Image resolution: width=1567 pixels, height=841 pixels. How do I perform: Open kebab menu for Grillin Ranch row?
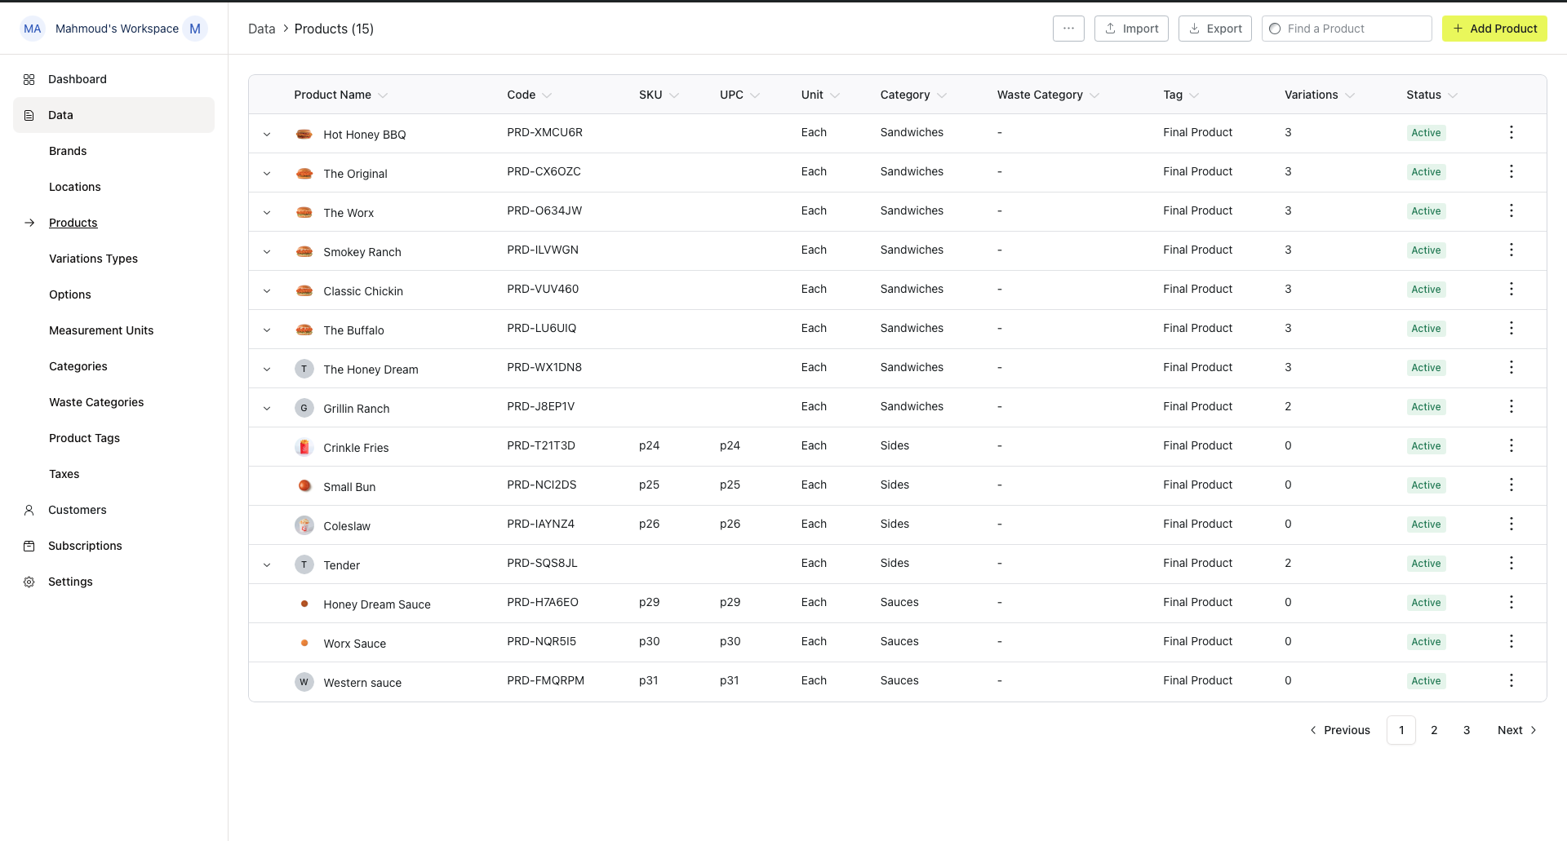[x=1511, y=406]
